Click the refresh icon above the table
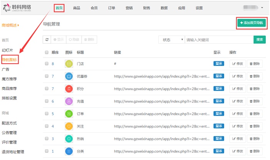Image resolution: width=270 pixels, height=160 pixels. (47, 40)
